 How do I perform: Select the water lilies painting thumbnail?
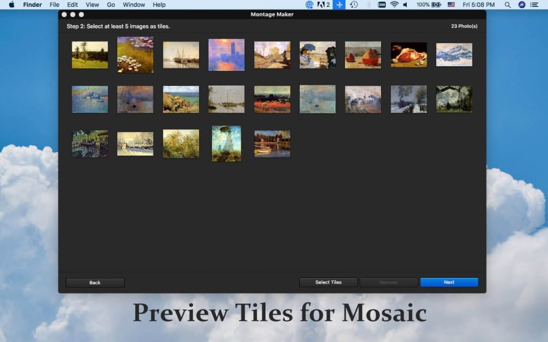(135, 55)
